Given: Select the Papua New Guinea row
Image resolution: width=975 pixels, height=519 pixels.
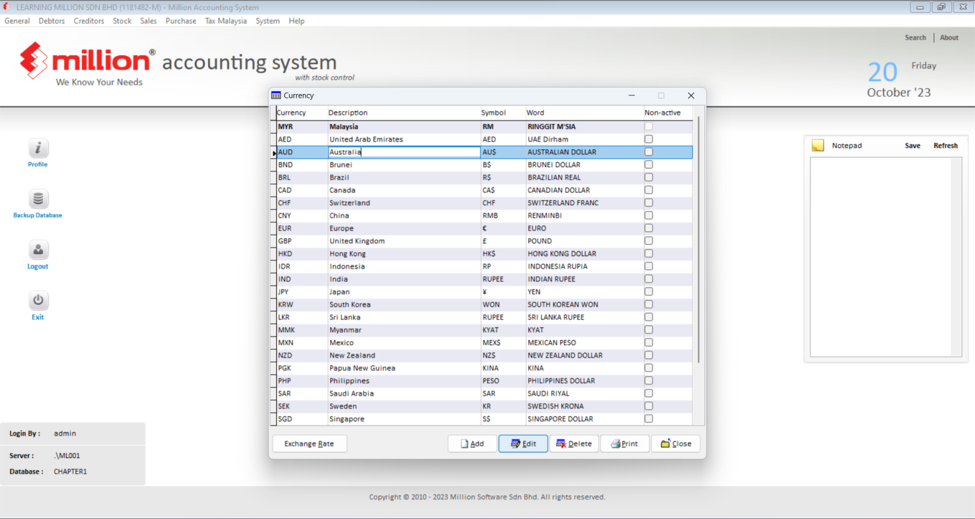Looking at the screenshot, I should 484,368.
